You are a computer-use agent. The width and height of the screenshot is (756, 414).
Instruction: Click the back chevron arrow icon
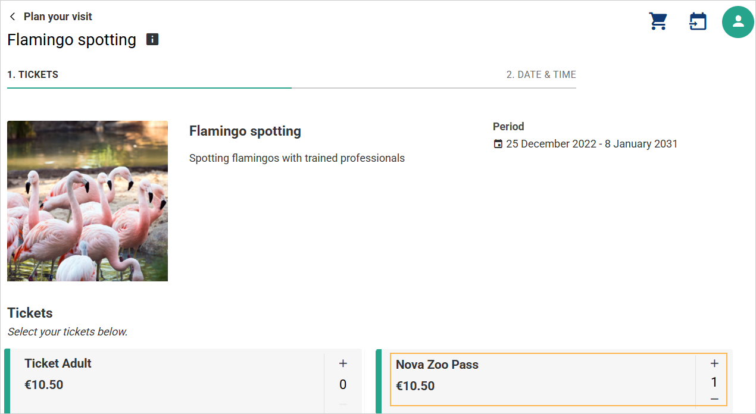point(12,17)
